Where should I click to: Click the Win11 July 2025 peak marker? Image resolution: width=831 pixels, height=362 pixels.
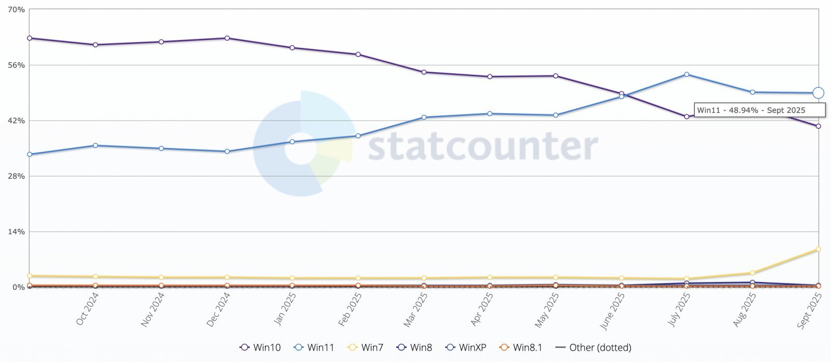[687, 74]
